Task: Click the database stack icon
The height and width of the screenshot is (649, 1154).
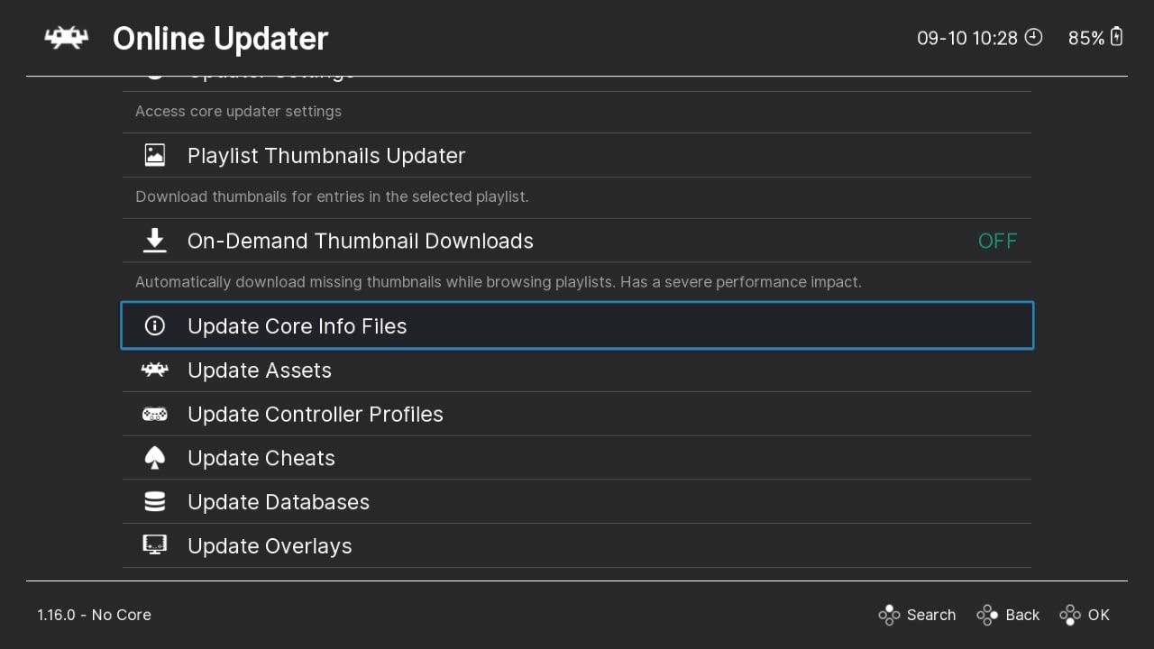Action: (x=155, y=502)
